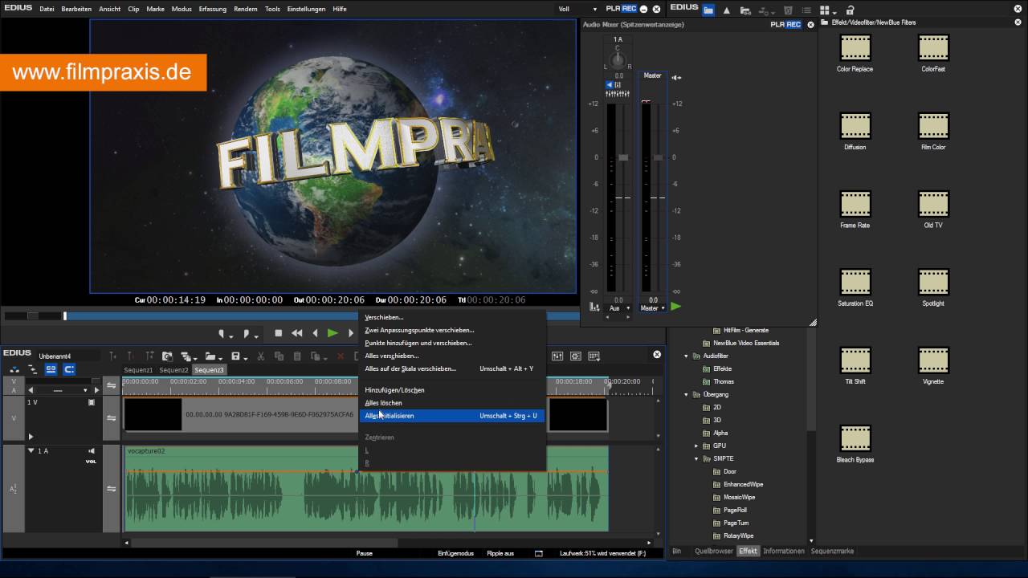The height and width of the screenshot is (578, 1028).
Task: Toggle PLR/REC switch in player window
Action: click(x=621, y=9)
